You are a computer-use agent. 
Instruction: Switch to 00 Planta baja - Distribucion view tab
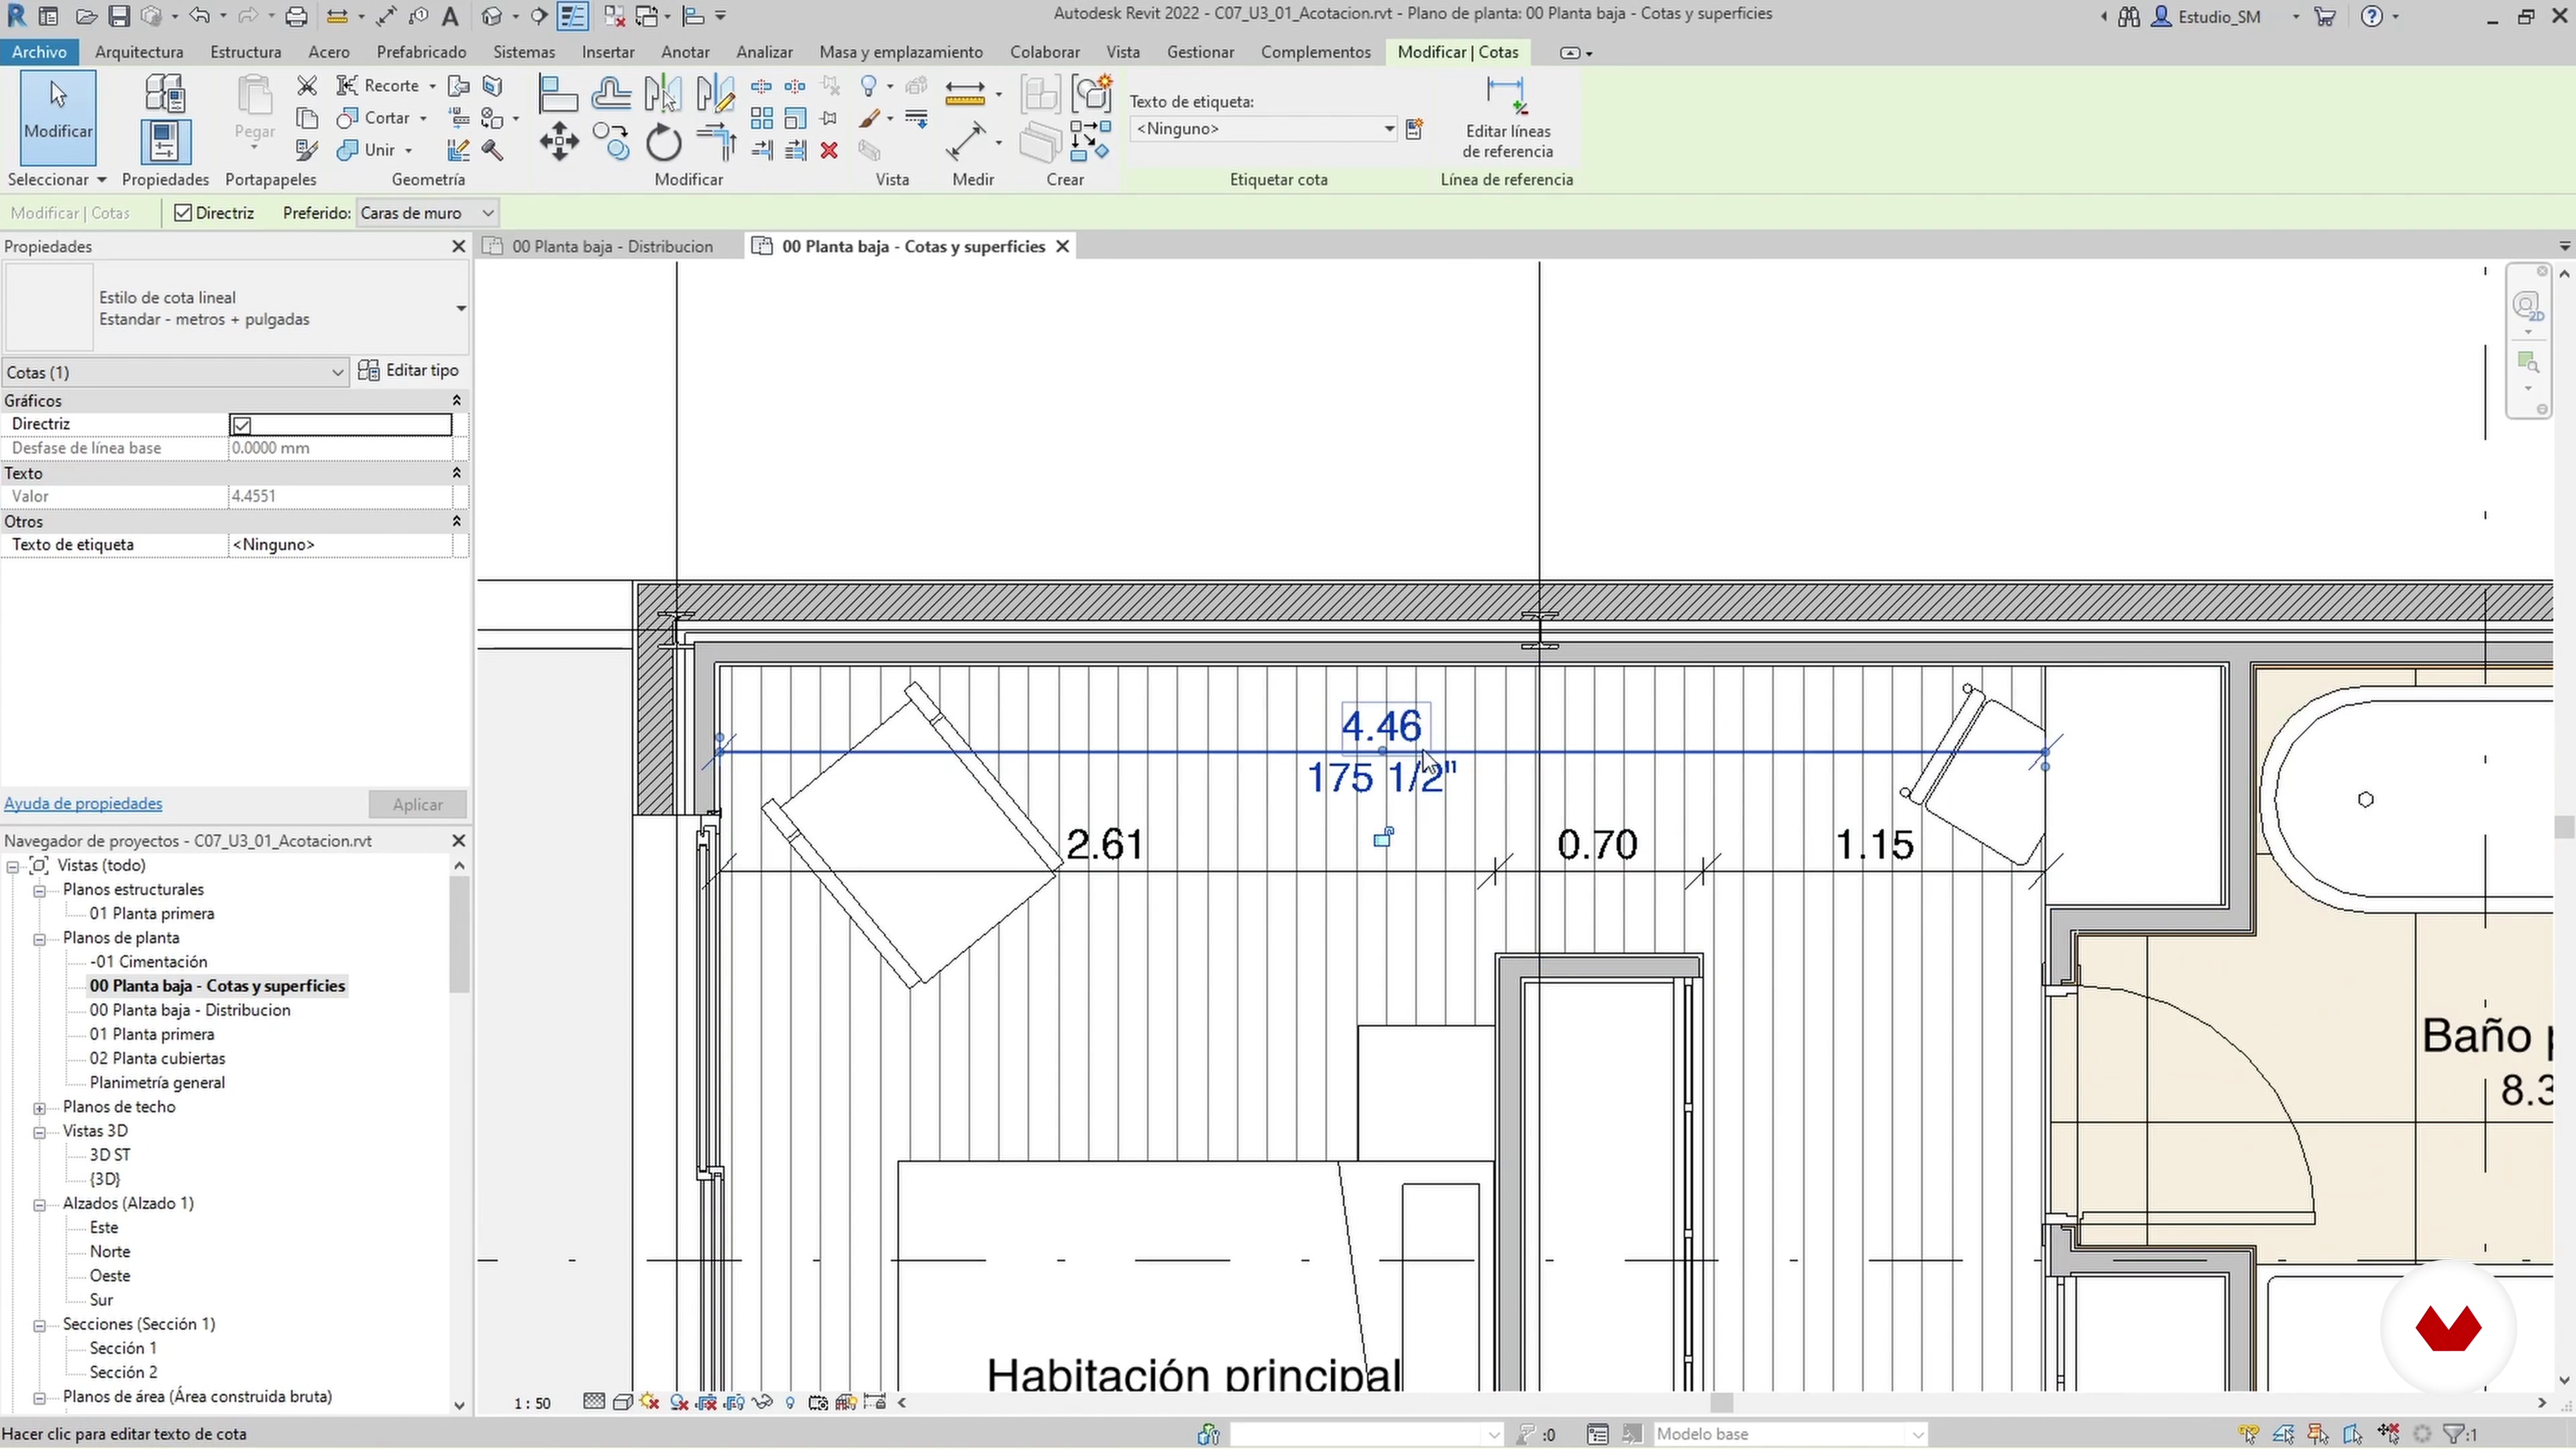pyautogui.click(x=612, y=247)
